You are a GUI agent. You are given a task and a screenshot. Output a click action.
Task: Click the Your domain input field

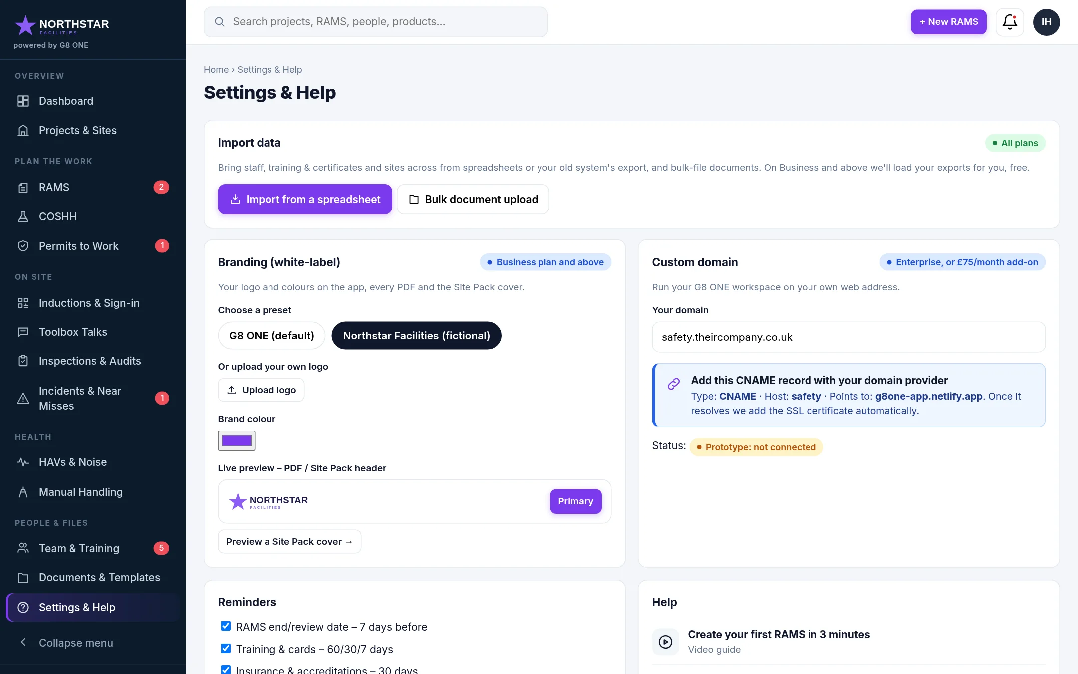click(848, 337)
